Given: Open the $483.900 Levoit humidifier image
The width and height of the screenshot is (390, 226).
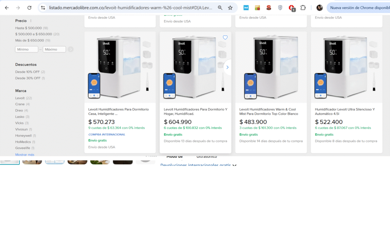Looking at the screenshot, I should (271, 67).
